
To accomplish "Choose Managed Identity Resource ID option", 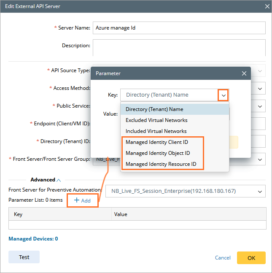I will click(x=160, y=164).
